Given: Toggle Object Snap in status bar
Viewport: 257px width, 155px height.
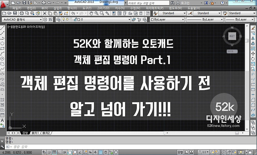Looking at the screenshot, I should pyautogui.click(x=70, y=152).
